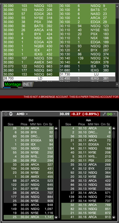Image resolution: width=119 pixels, height=223 pixels.
Task: Click the Cm Sz header under Bid
Action: [48, 124]
